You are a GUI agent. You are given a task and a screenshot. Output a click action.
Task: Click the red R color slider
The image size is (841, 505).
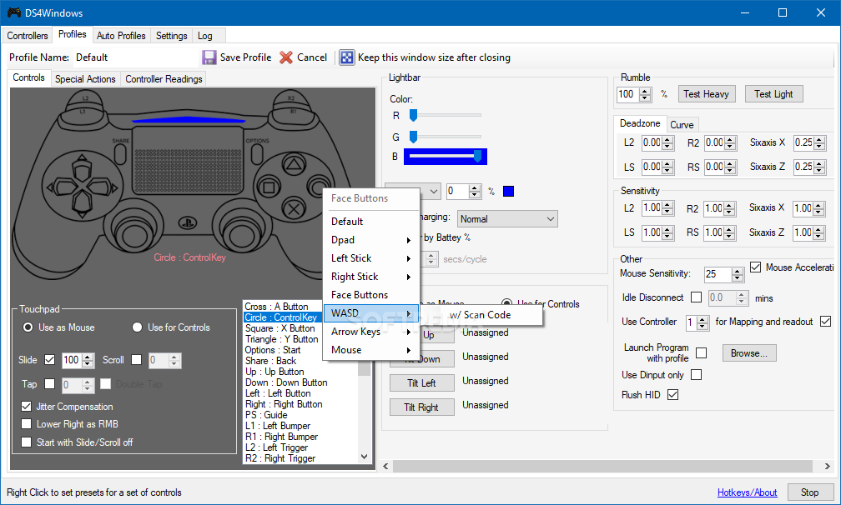(x=445, y=115)
